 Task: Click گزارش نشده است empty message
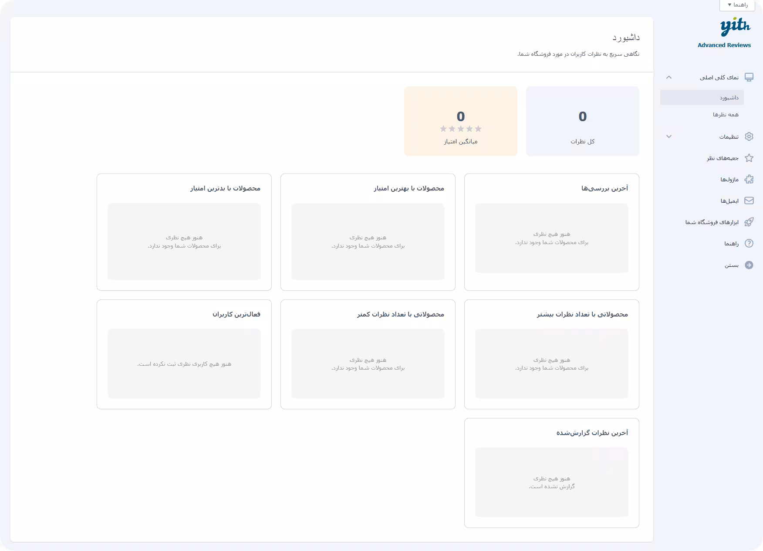552,486
